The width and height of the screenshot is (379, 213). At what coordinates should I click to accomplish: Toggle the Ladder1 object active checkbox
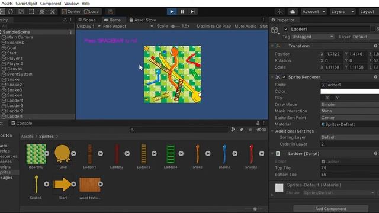286,29
